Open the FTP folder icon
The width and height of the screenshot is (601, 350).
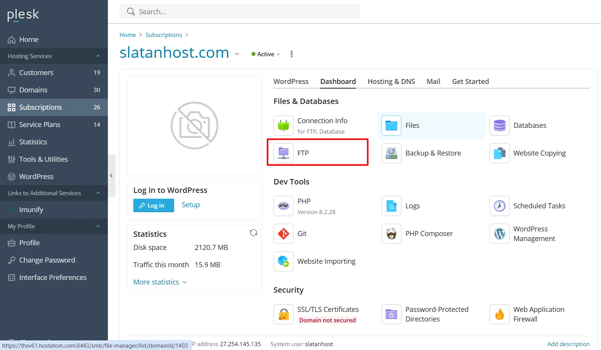pyautogui.click(x=284, y=153)
